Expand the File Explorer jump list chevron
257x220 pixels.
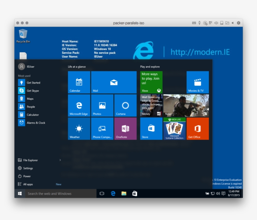(x=60, y=160)
